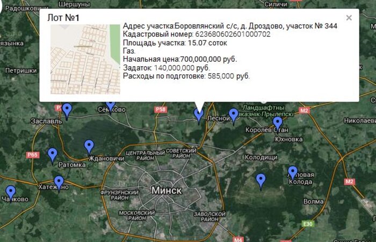
Task: Click the address line mentioning Дроздово
Action: pos(230,26)
